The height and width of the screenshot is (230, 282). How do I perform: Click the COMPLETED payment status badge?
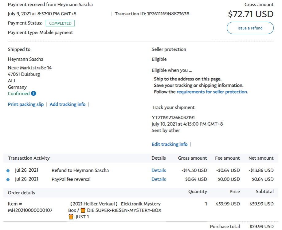click(x=60, y=23)
